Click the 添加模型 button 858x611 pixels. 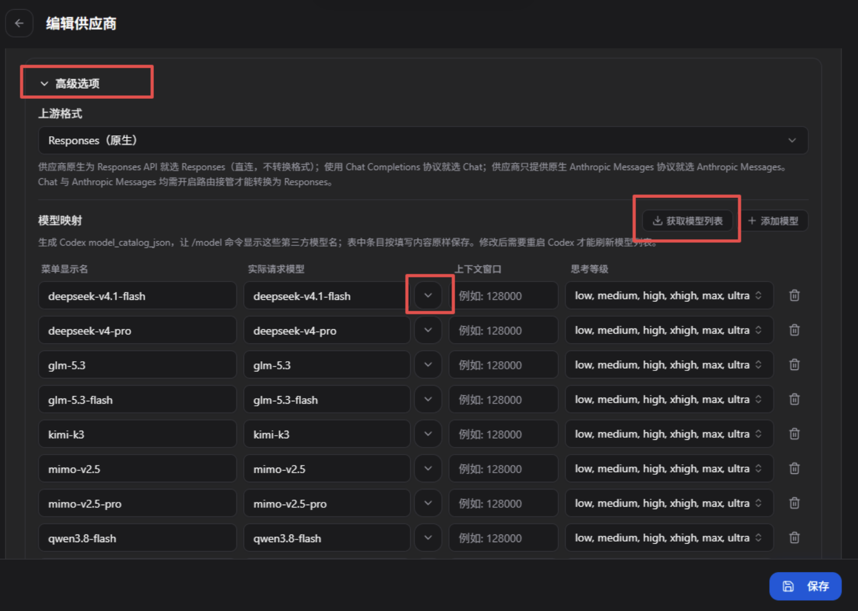(773, 221)
